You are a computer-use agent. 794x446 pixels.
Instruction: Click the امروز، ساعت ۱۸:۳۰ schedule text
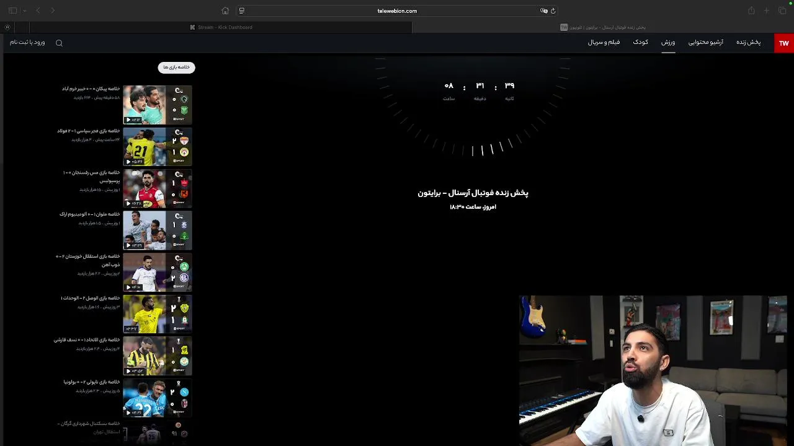[473, 207]
